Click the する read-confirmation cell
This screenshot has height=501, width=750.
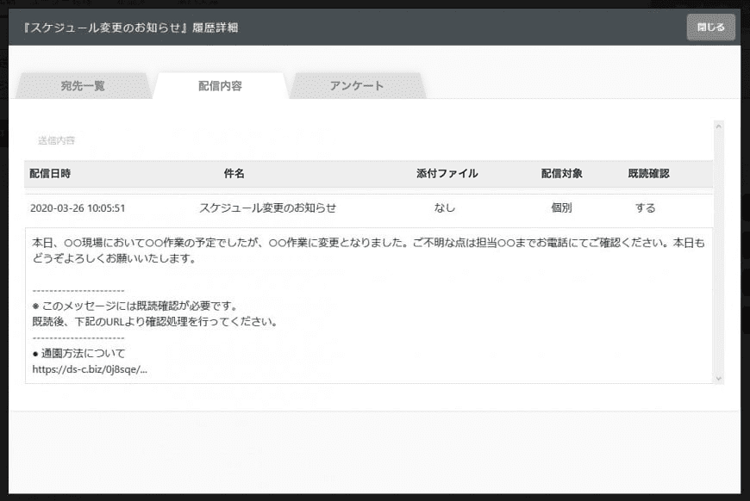pos(645,207)
